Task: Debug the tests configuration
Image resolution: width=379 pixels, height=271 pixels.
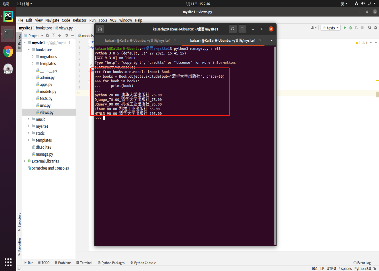Action: click(x=351, y=28)
